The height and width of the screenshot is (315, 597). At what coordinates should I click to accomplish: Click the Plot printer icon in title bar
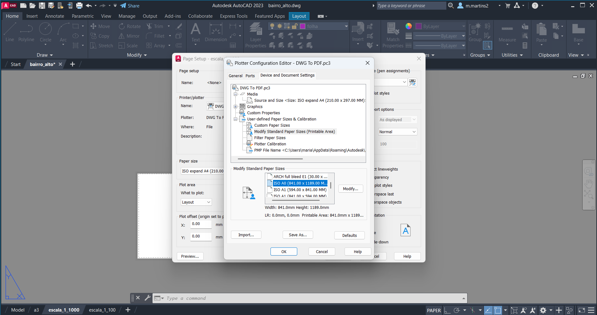click(79, 6)
